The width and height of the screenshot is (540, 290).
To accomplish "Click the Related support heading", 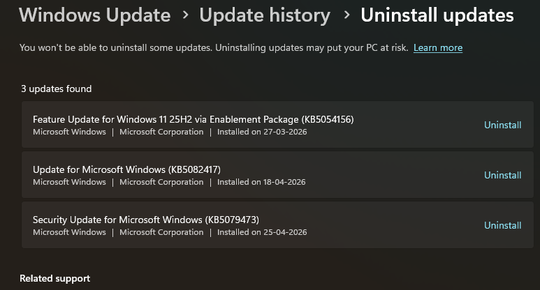I will tap(54, 279).
